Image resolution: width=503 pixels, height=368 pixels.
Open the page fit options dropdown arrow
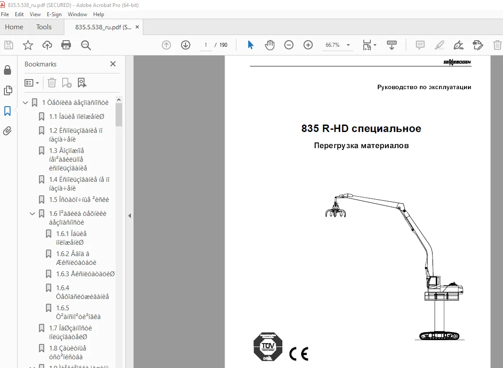point(375,45)
